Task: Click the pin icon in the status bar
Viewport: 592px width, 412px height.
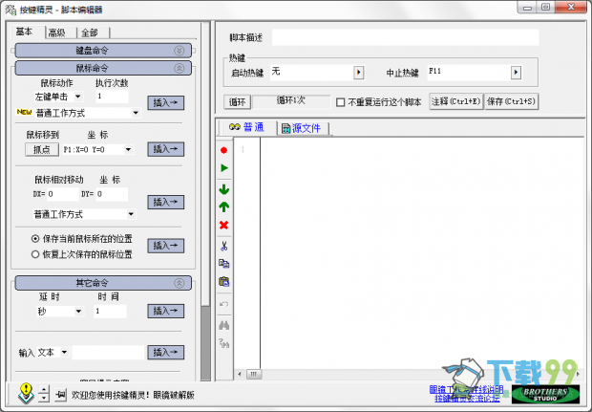Action: [x=60, y=395]
